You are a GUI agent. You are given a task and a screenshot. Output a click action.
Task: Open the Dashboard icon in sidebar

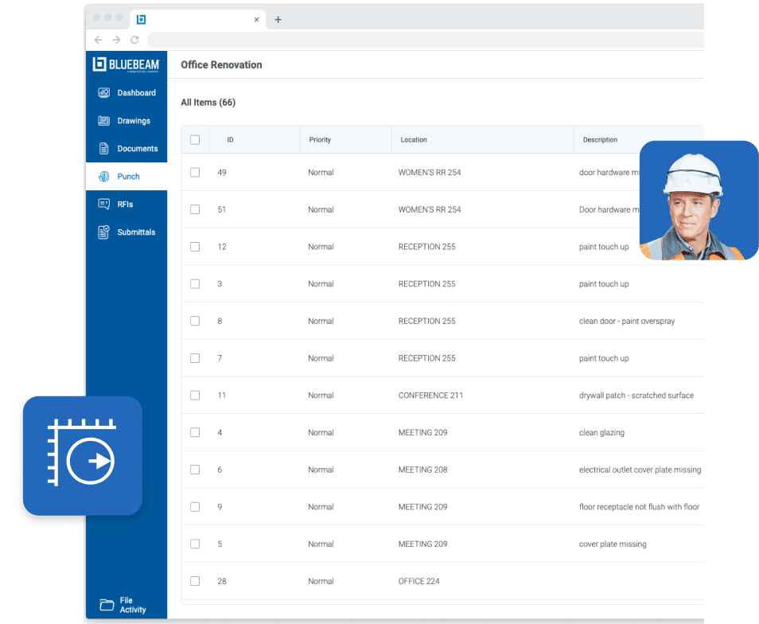point(103,93)
